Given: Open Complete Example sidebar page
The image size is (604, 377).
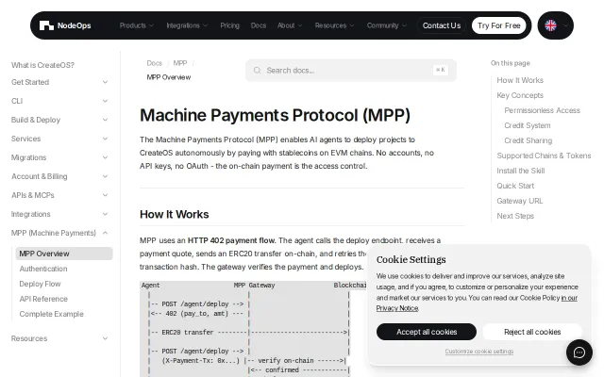Looking at the screenshot, I should pyautogui.click(x=51, y=314).
